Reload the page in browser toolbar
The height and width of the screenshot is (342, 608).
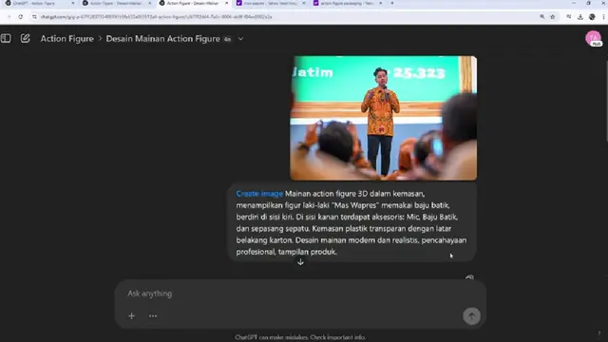[21, 17]
